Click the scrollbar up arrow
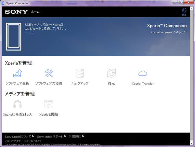The image size is (195, 147). coord(192,8)
